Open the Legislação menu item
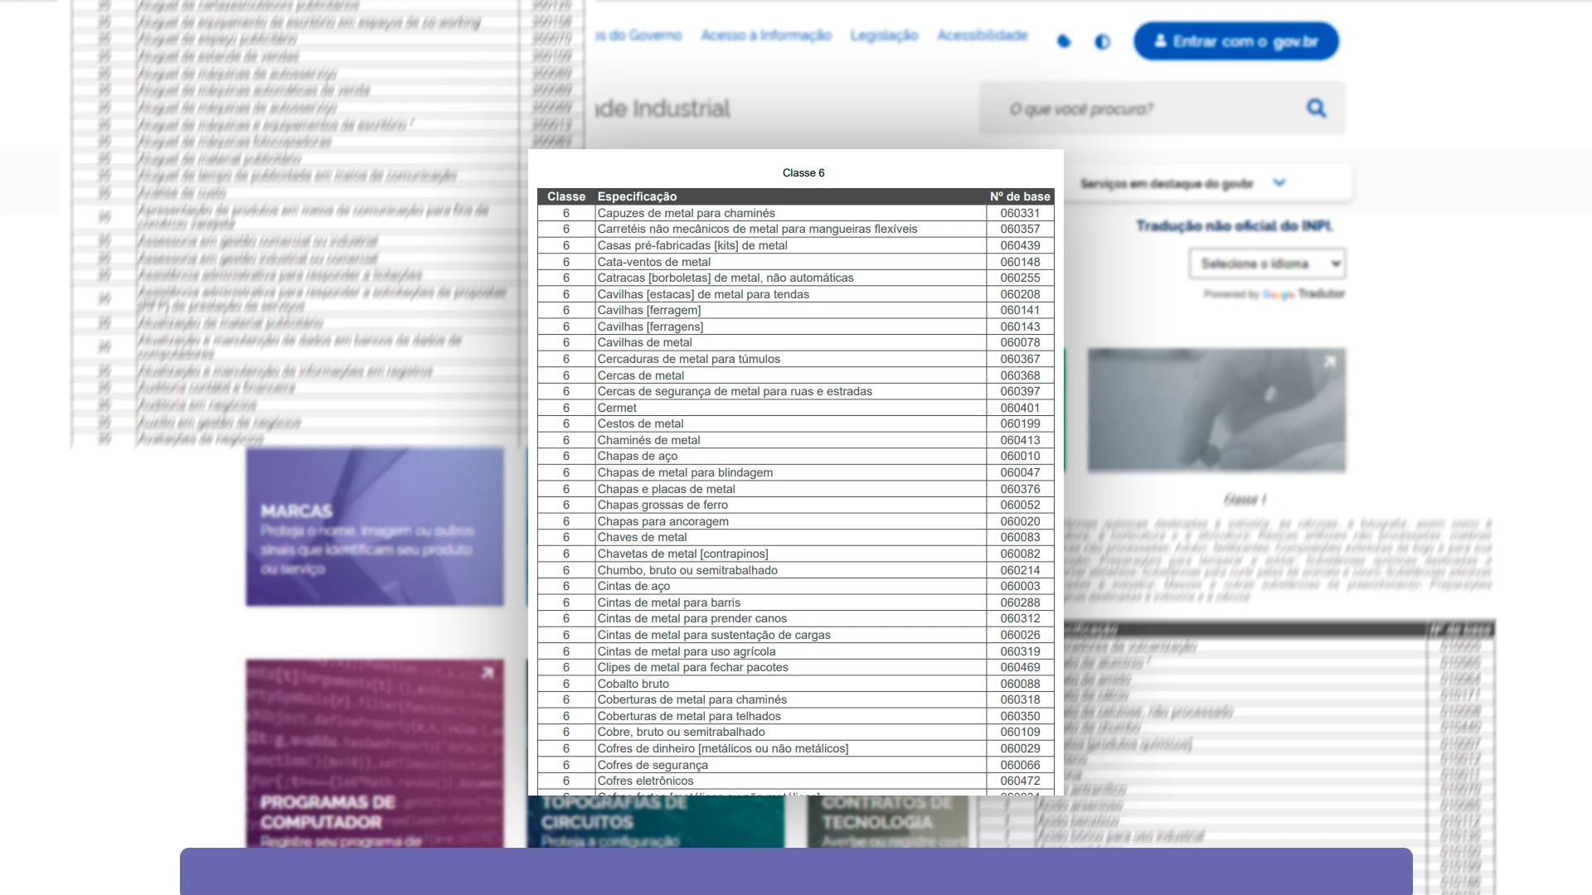This screenshot has height=895, width=1592. [884, 36]
